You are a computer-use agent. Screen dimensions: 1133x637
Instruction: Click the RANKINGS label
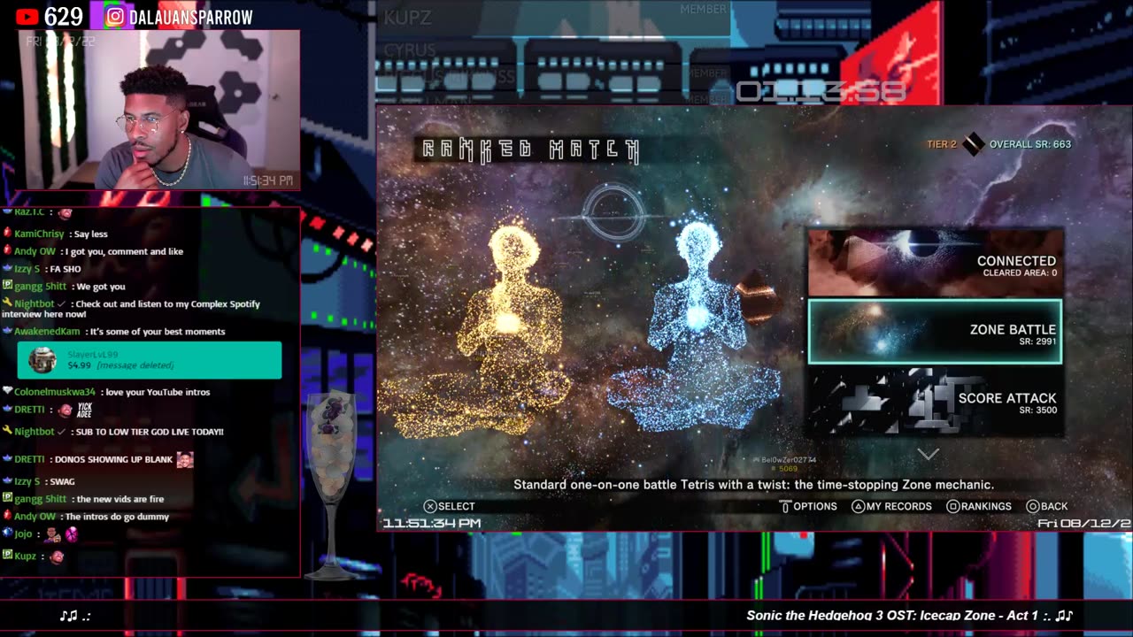tap(986, 506)
